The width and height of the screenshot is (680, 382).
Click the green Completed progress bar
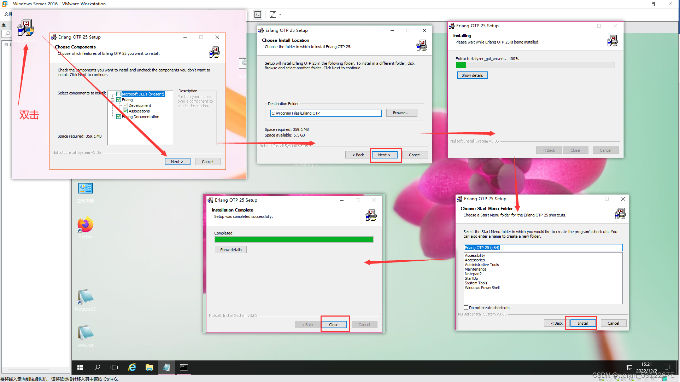point(293,239)
